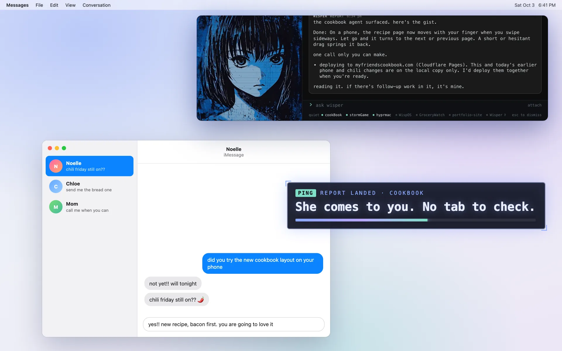Select the hyprmac agent in Wisper
Viewport: 562px width, 351px height.
pyautogui.click(x=382, y=115)
